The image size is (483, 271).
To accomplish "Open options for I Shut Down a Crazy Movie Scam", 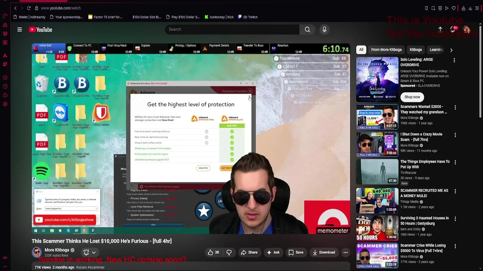I will pyautogui.click(x=455, y=135).
